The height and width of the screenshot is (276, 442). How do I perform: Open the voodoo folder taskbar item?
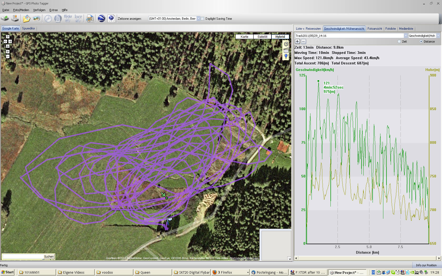[x=114, y=273]
